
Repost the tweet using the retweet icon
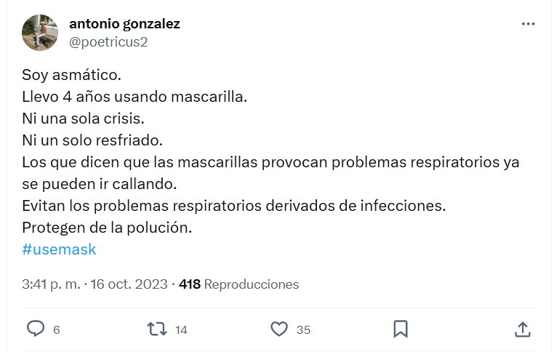156,329
